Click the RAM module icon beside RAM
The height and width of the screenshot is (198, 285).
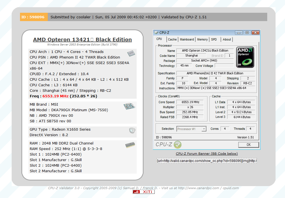point(130,145)
